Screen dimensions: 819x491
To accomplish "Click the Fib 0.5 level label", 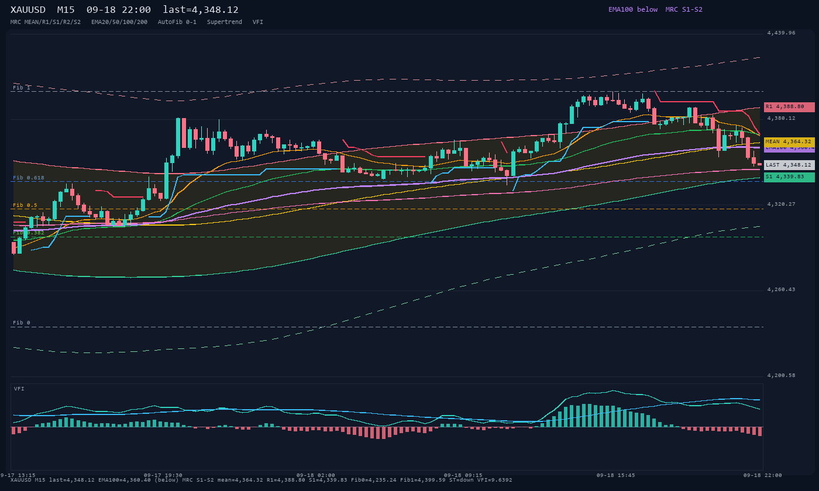I will click(x=25, y=205).
